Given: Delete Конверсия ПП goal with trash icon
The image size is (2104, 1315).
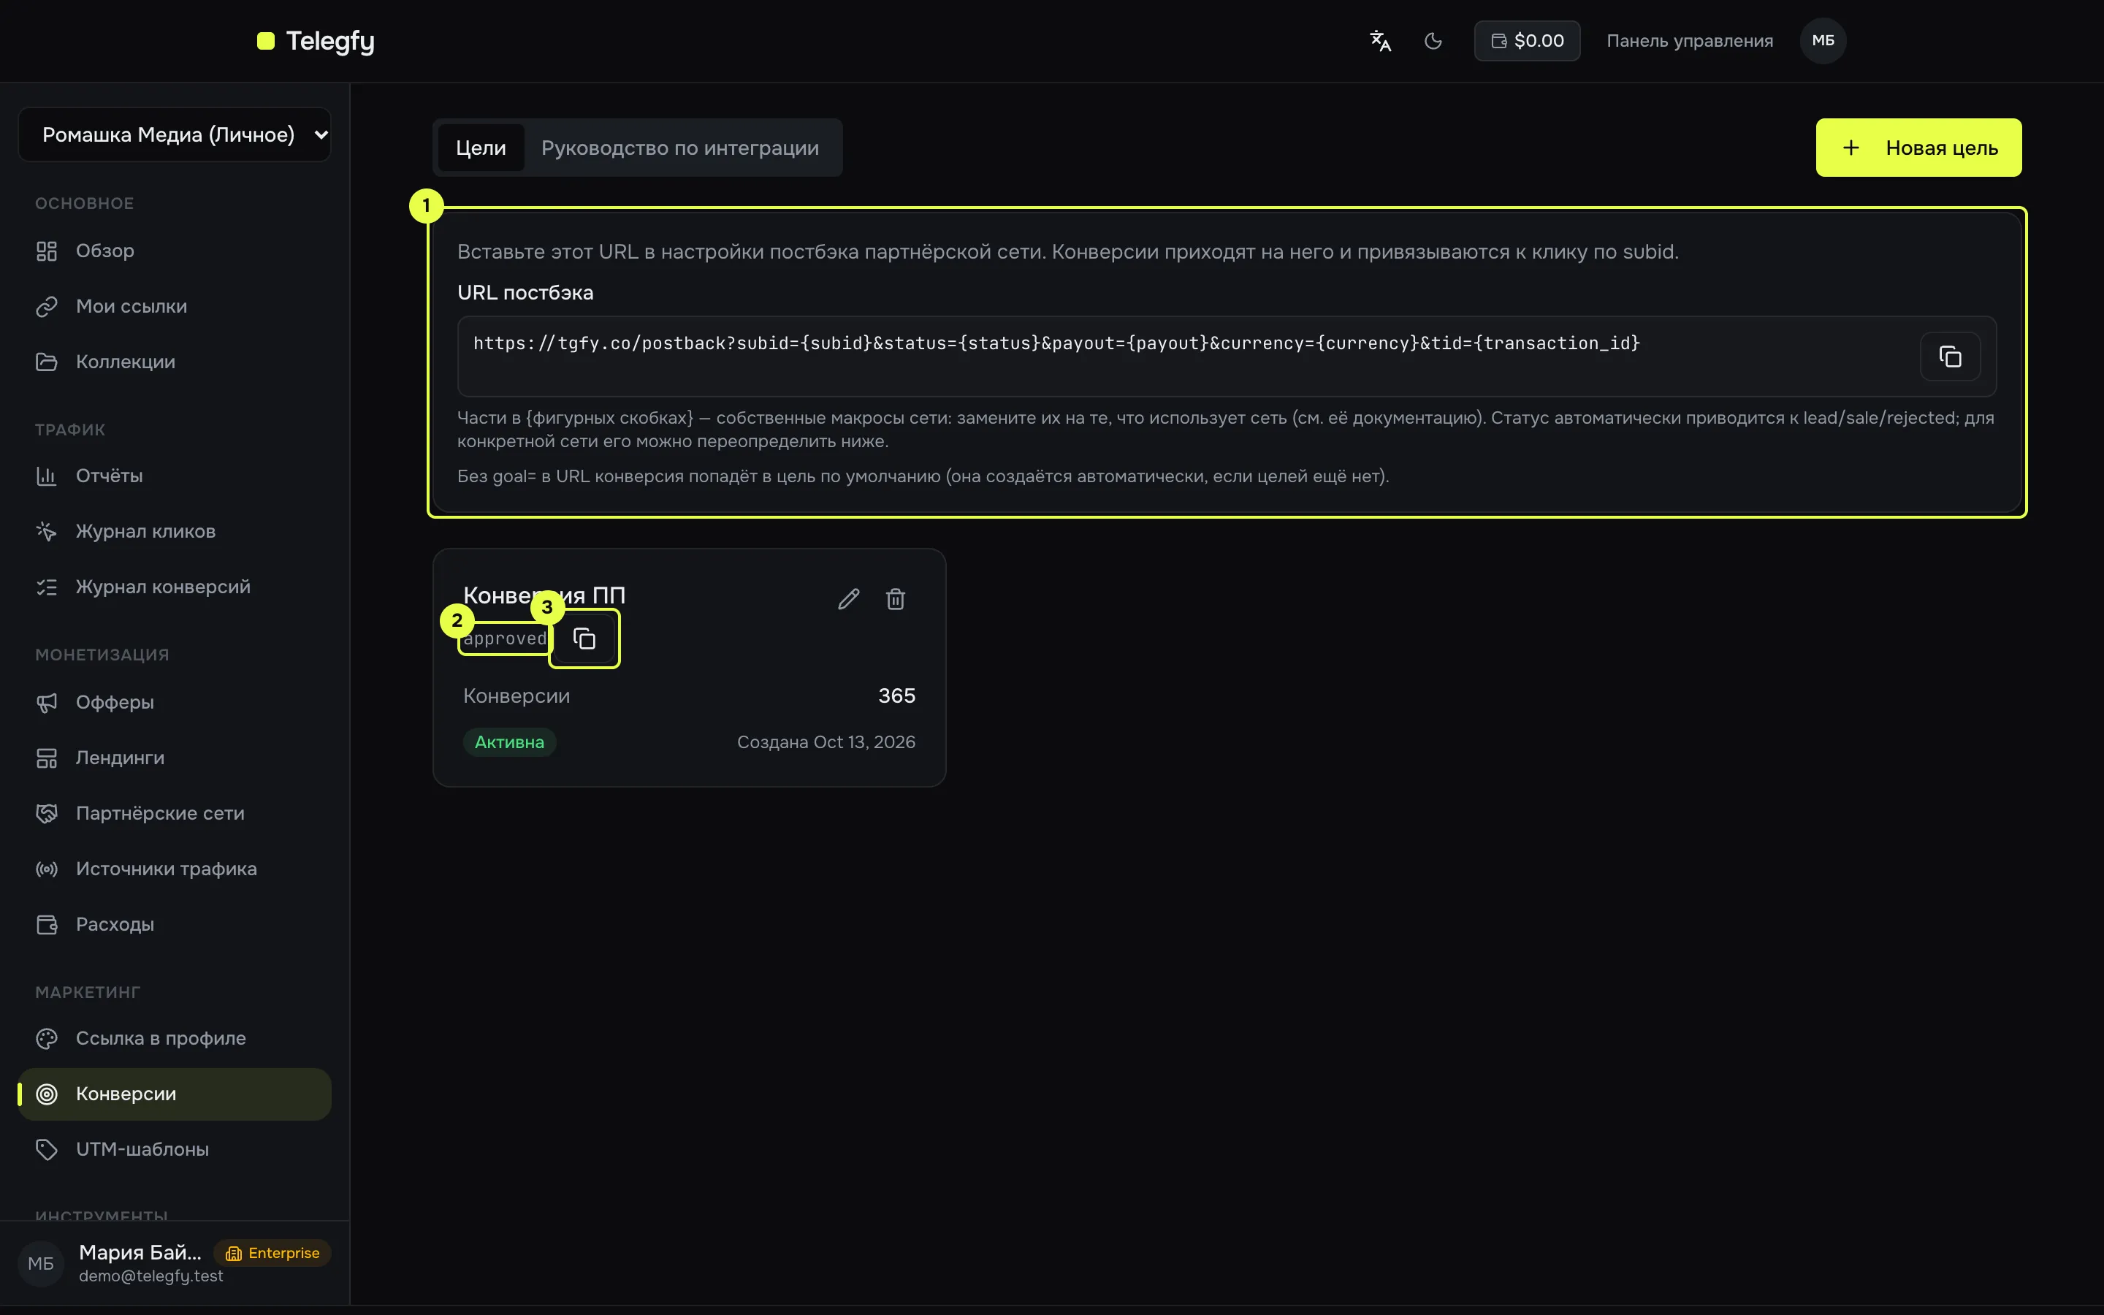Looking at the screenshot, I should pyautogui.click(x=896, y=599).
